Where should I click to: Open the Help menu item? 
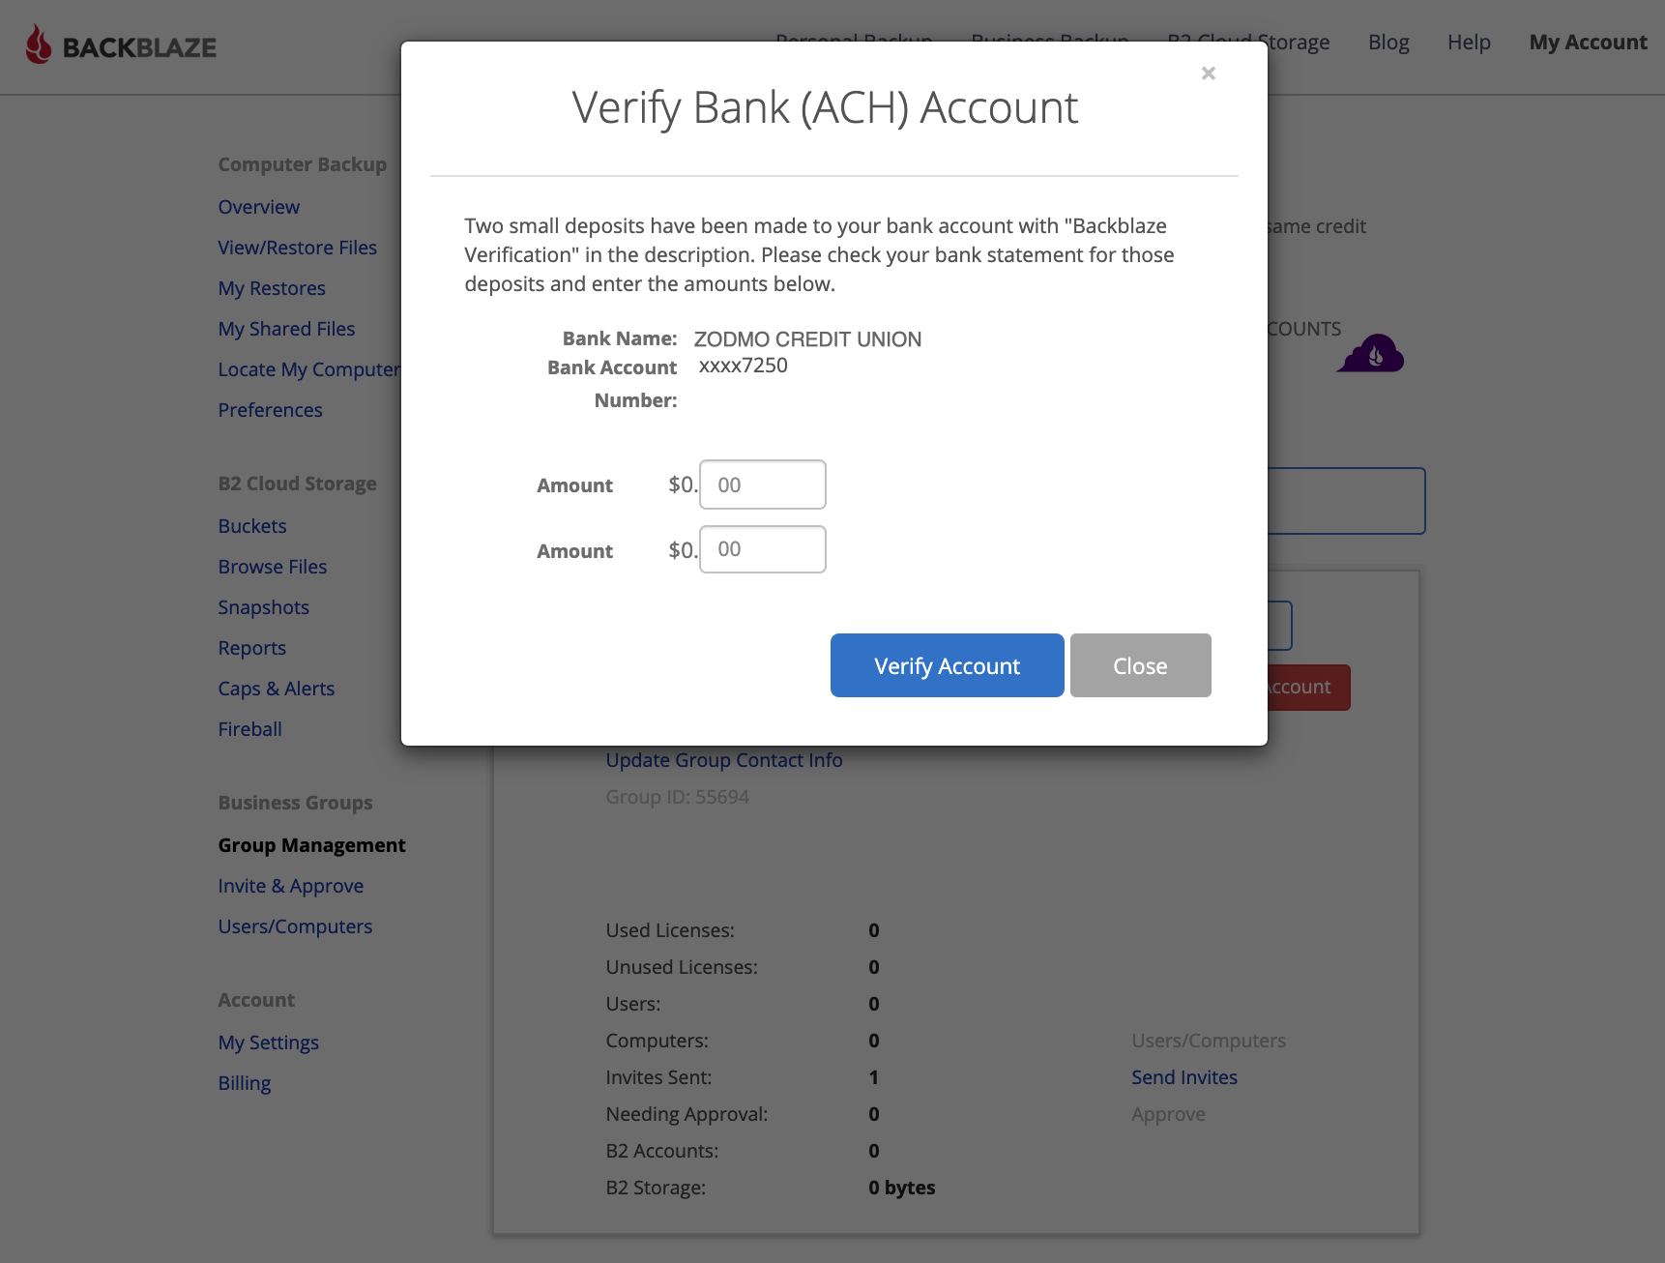click(1469, 43)
